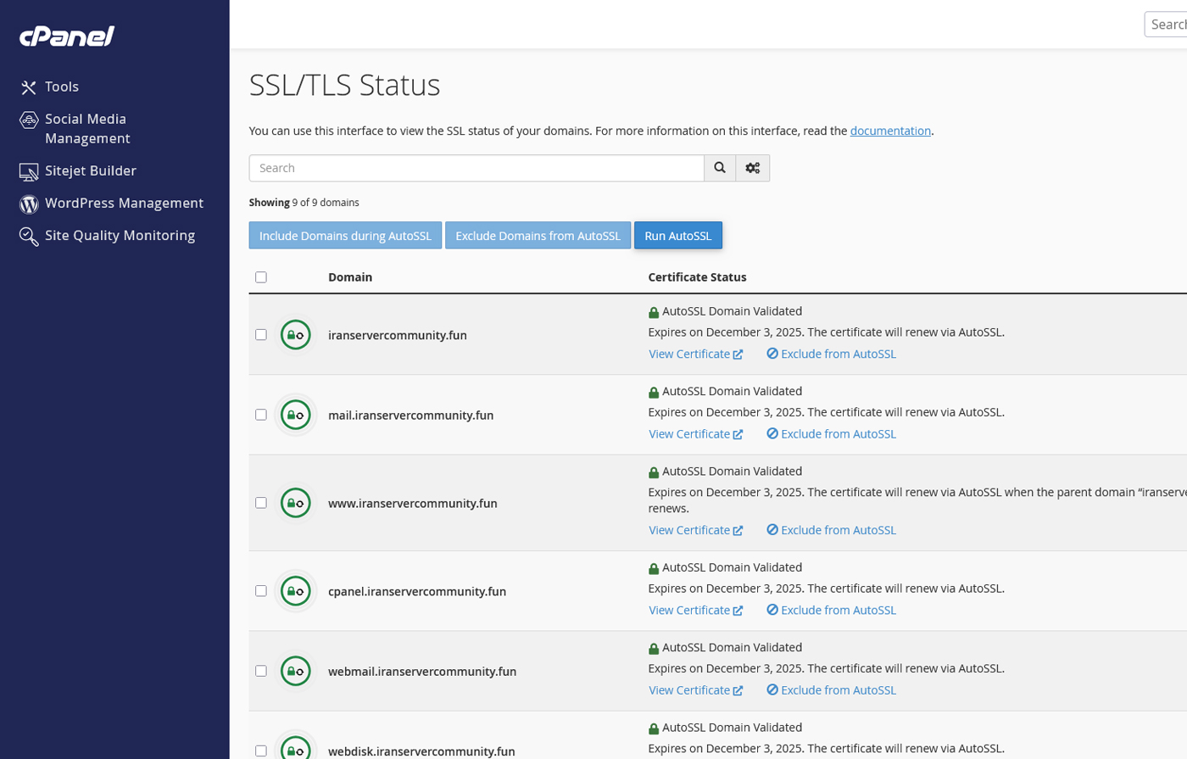View Certificate for mail.iranservercommunity.fun
Screen dimensions: 1187x759
tap(695, 434)
